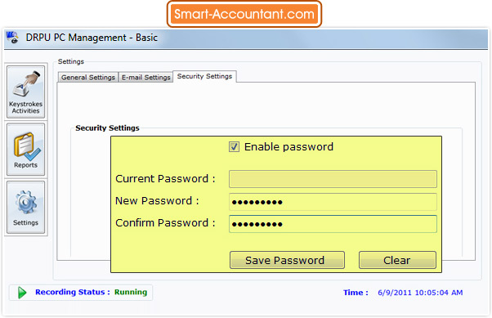
Task: Focus the Current Password field
Action: click(333, 179)
